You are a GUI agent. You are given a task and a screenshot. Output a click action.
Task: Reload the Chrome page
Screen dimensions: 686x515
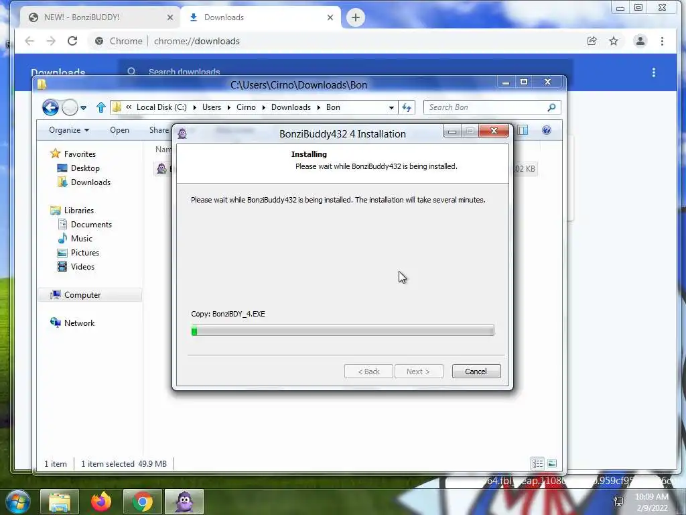[x=72, y=41]
